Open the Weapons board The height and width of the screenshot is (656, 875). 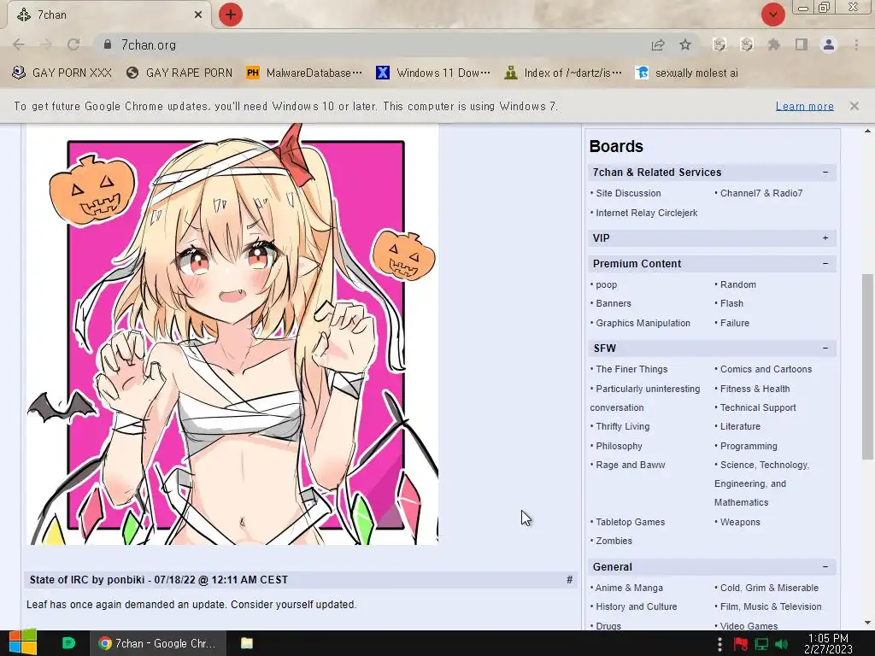pyautogui.click(x=740, y=522)
